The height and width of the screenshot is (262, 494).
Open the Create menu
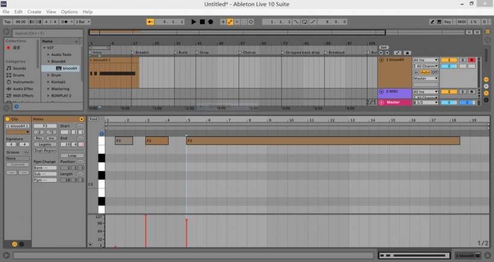[x=34, y=11]
